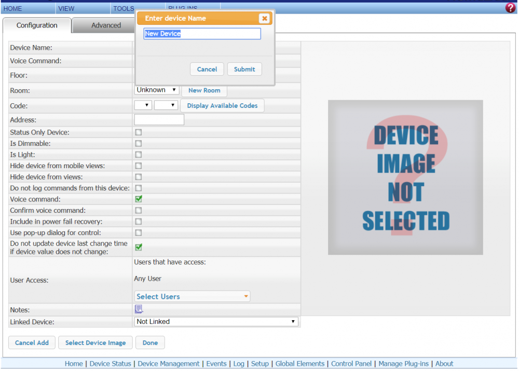Open the Notes editor icon
This screenshot has width=519, height=371.
pyautogui.click(x=139, y=309)
